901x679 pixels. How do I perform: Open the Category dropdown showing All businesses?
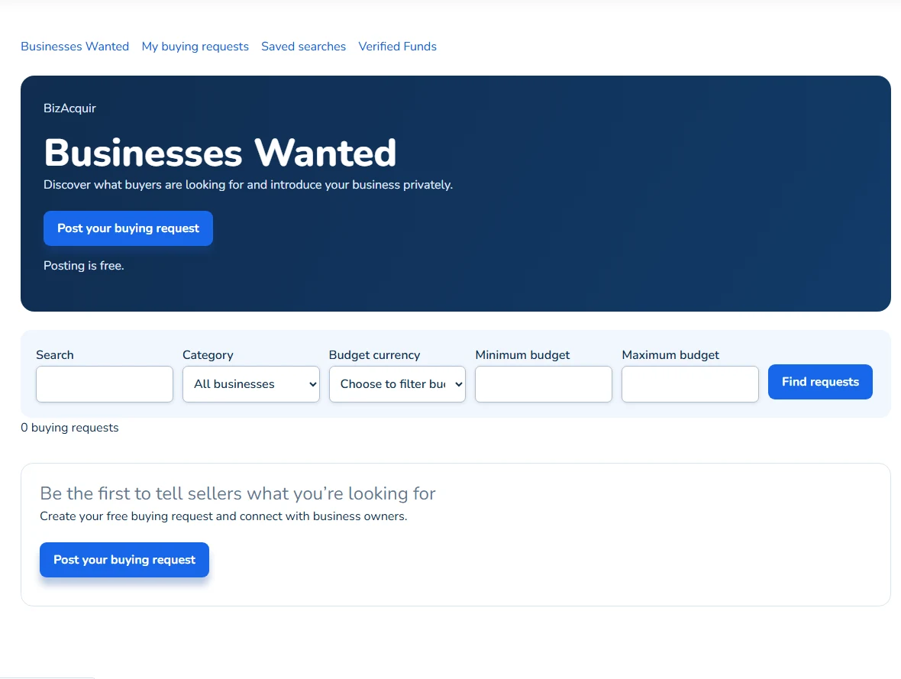coord(251,384)
